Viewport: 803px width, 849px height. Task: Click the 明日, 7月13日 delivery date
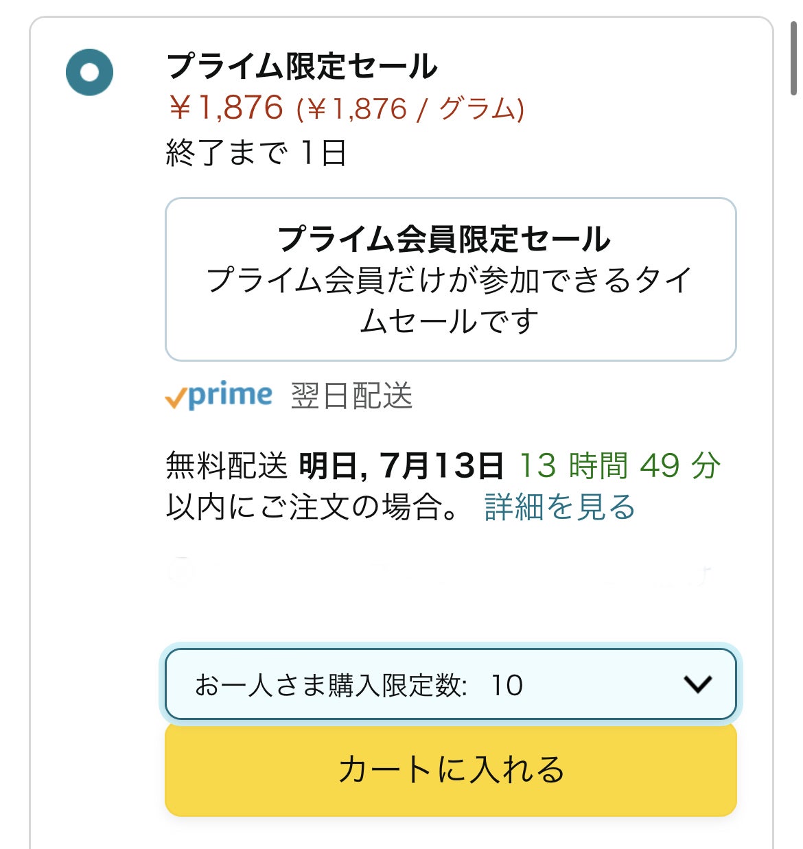tap(401, 466)
